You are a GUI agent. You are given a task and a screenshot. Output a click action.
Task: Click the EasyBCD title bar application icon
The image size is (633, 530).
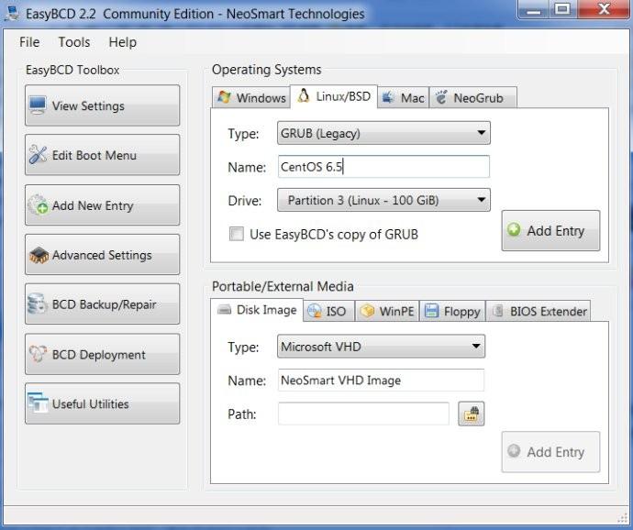click(x=12, y=13)
